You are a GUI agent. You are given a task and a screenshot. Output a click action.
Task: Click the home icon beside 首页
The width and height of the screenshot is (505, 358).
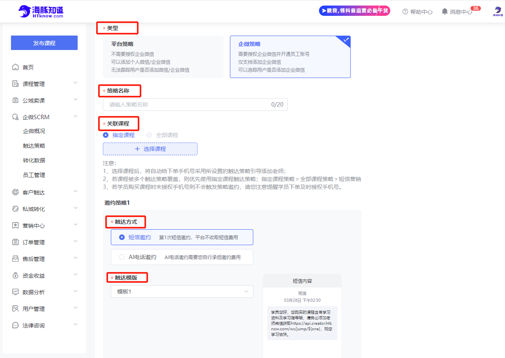tap(15, 67)
